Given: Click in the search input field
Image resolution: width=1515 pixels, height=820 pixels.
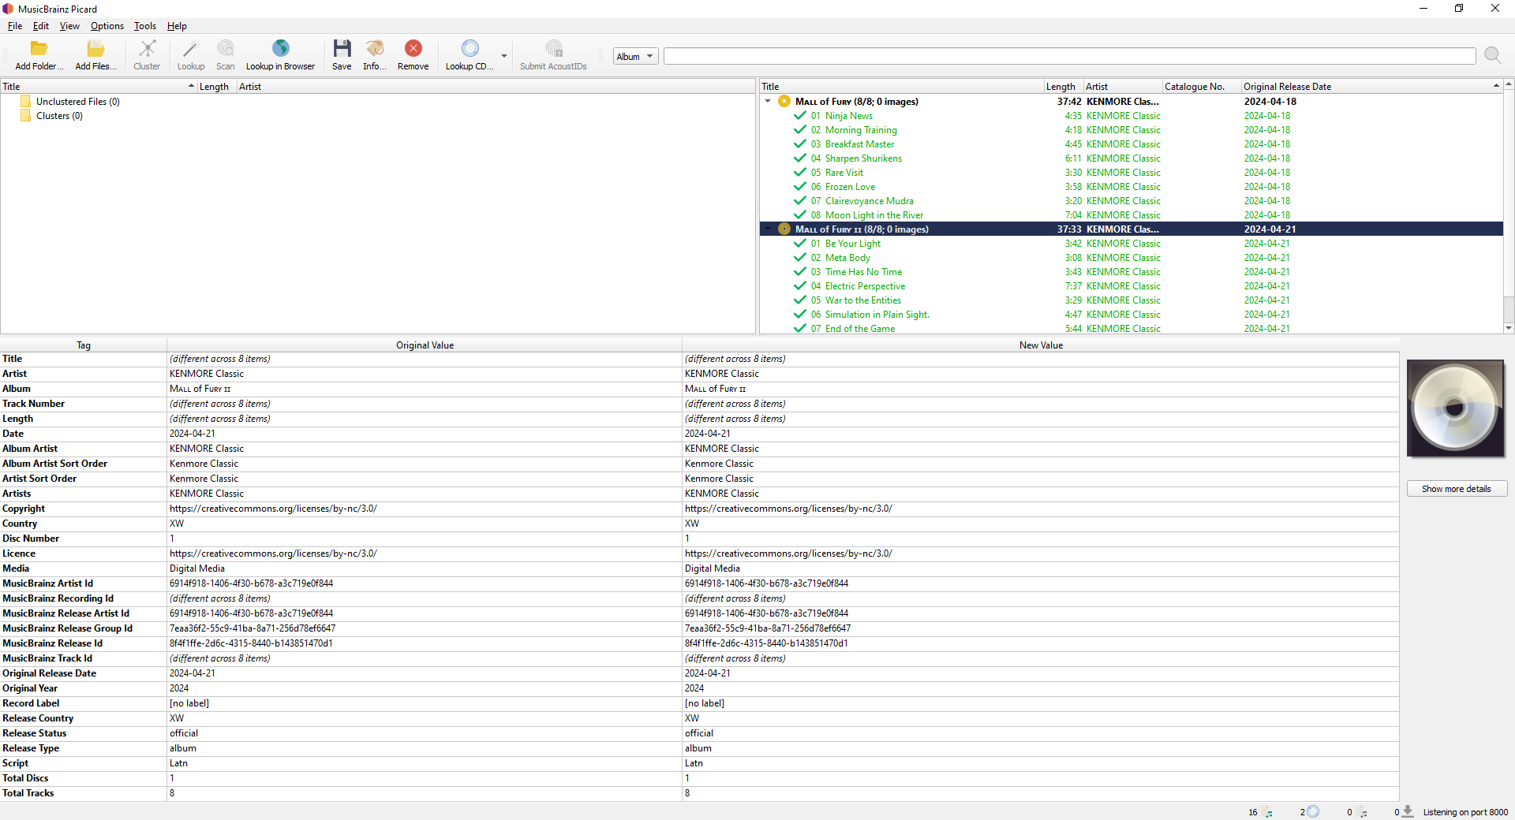Looking at the screenshot, I should tap(1068, 56).
